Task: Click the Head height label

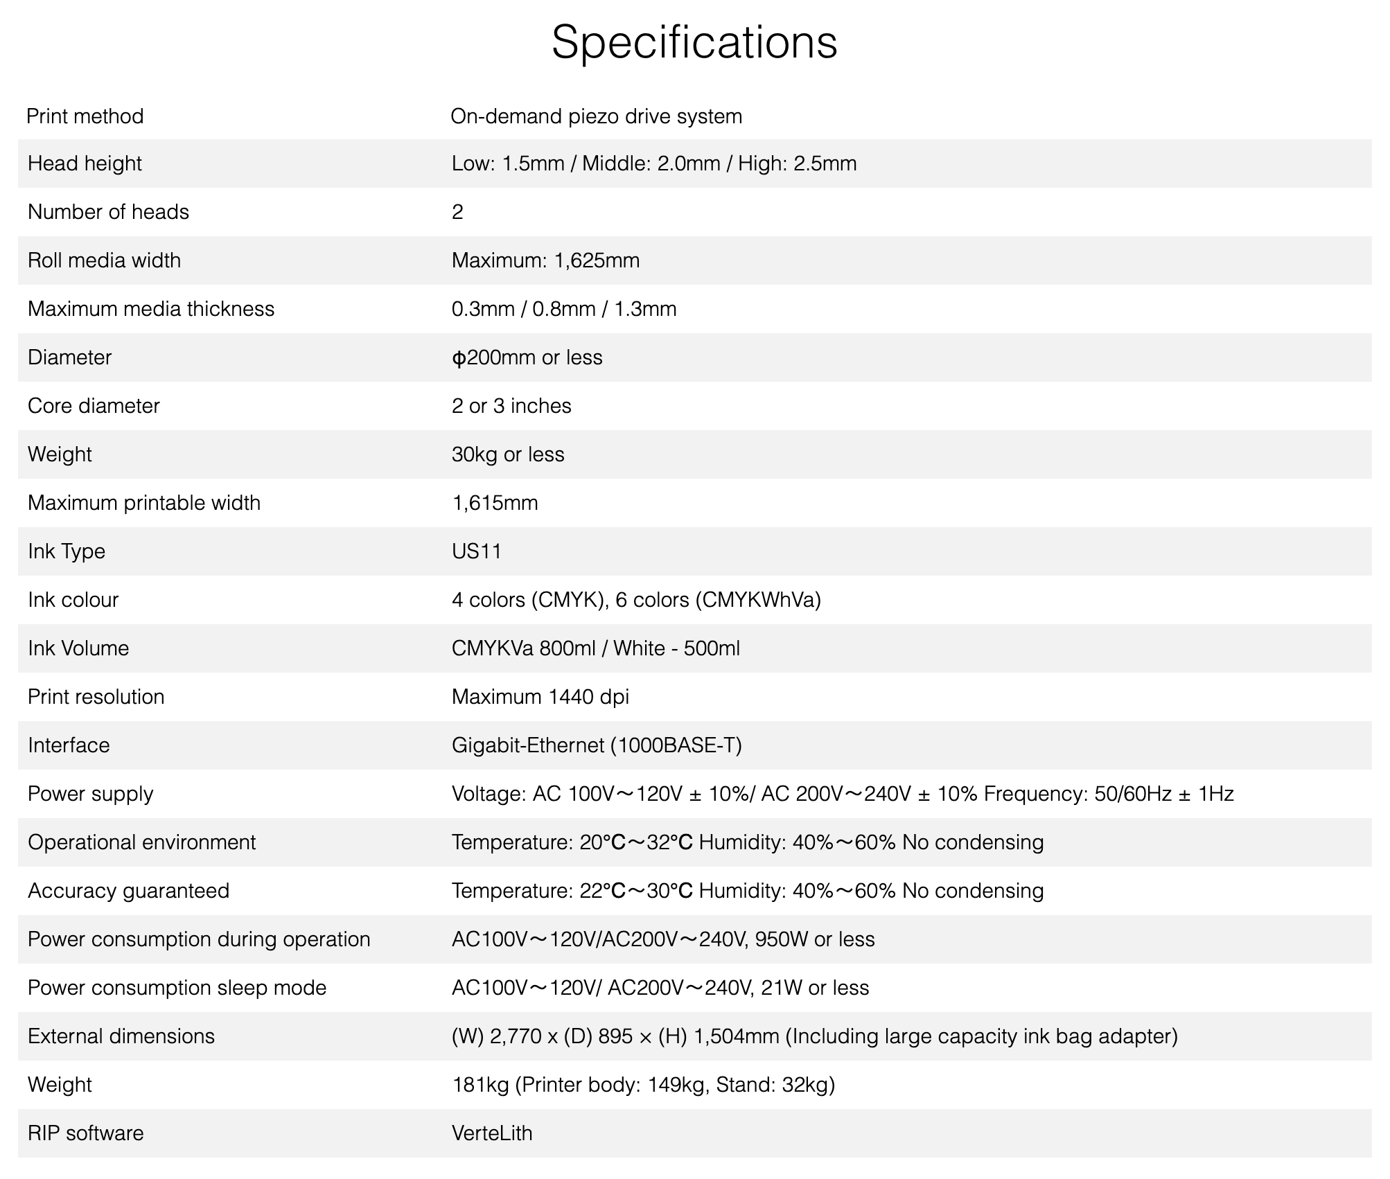Action: pos(85,163)
